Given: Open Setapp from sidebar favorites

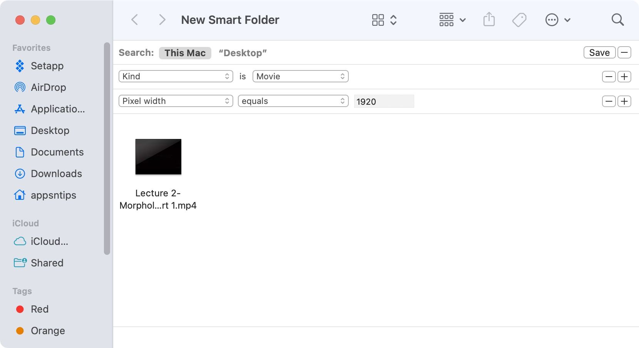Looking at the screenshot, I should point(47,66).
